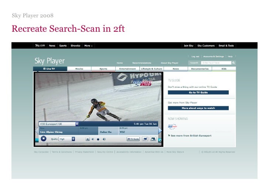
Task: Click the Sky Player logo
Action: [x=50, y=61]
